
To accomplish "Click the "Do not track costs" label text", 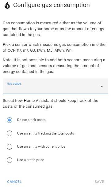I will tap(31, 120).
